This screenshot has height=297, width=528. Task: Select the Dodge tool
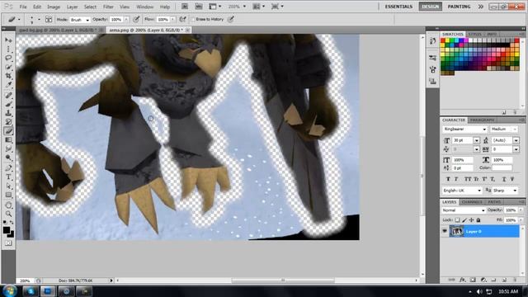tap(8, 158)
